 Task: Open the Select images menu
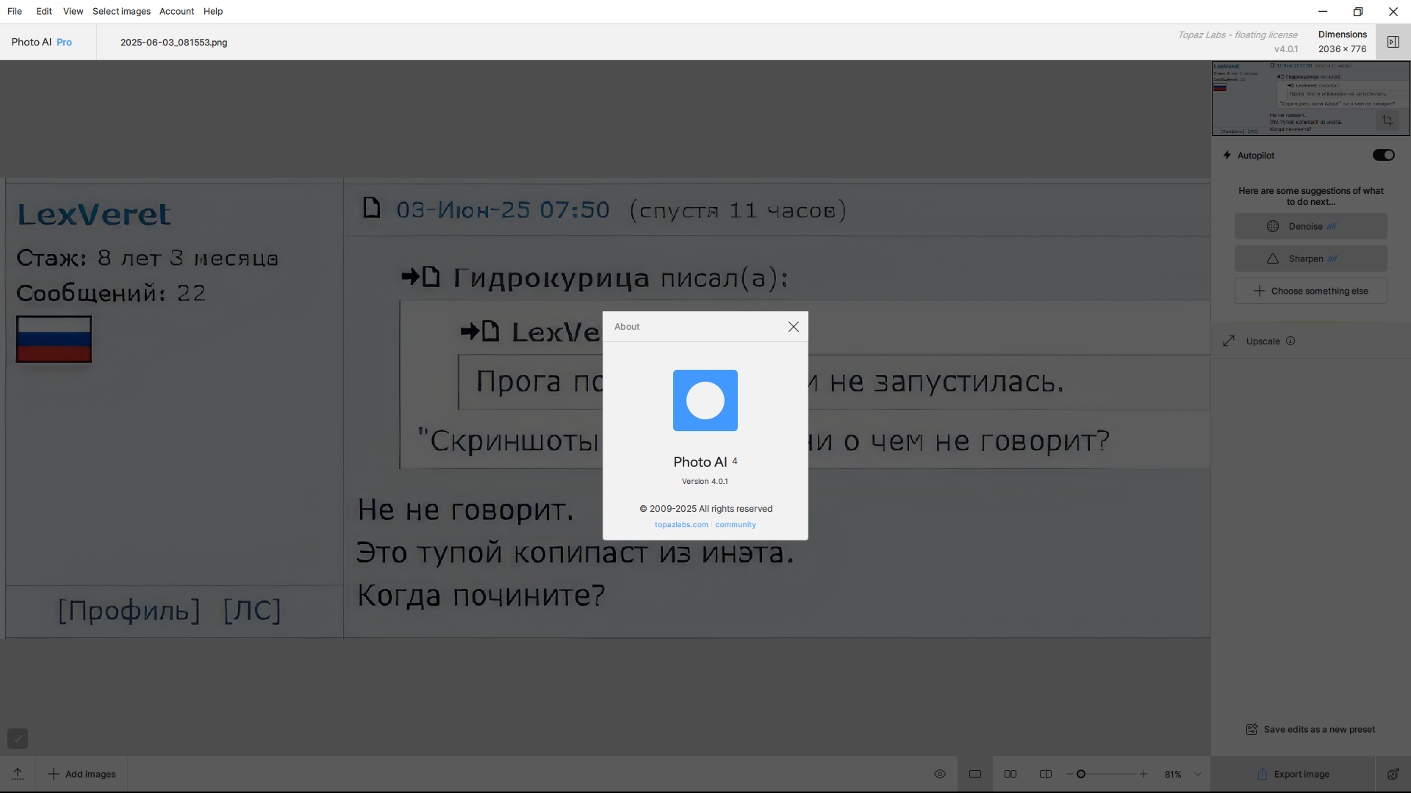point(121,11)
